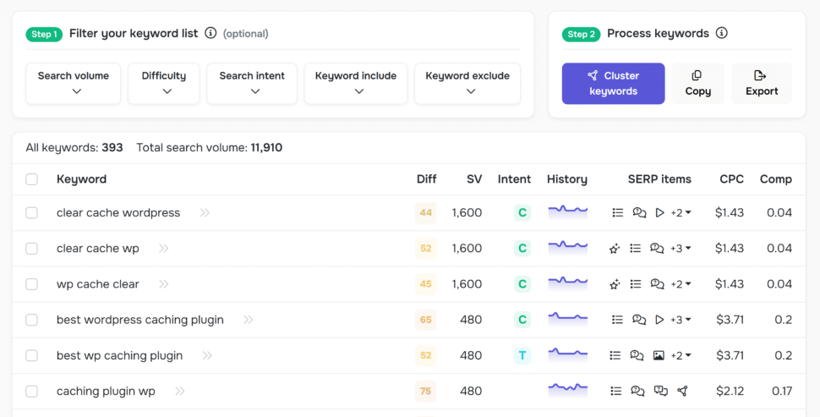Click the video play SERP icon in best wordpress caching plugin row
The height and width of the screenshot is (417, 820).
tap(660, 320)
